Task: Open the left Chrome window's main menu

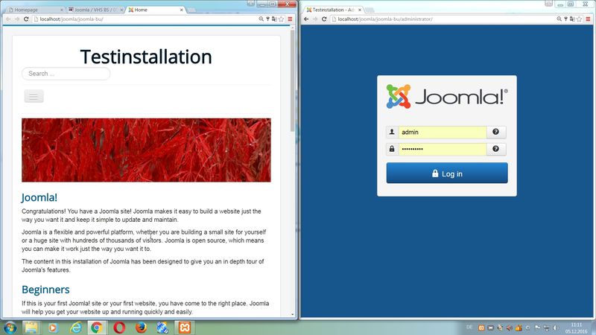Action: tap(290, 19)
